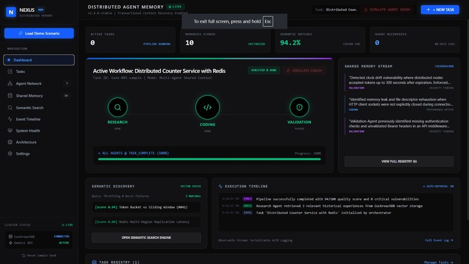Open Dashboard in the navigation
469x264 pixels.
(39, 60)
